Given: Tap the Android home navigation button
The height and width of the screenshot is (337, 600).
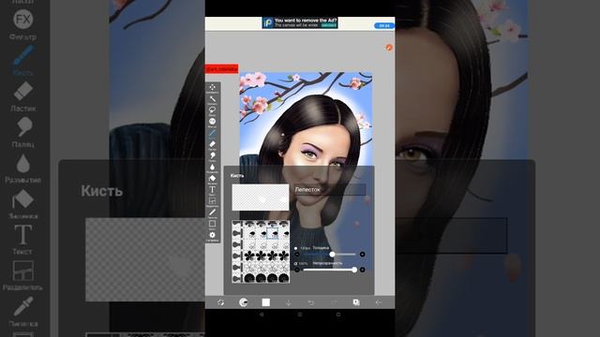Looking at the screenshot, I should 300,315.
